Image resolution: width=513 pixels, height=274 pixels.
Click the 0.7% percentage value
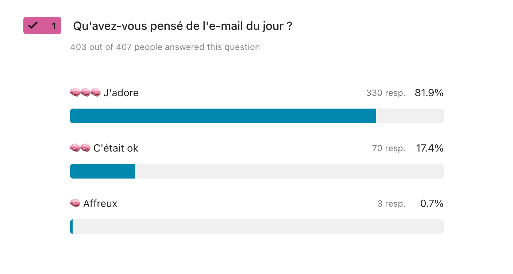click(x=432, y=203)
